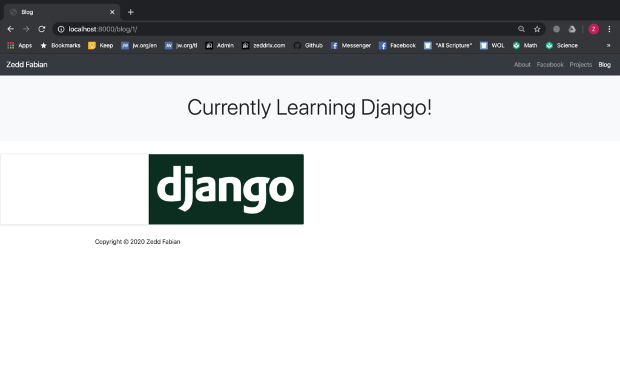Open the Chrome three-dot menu

(x=609, y=29)
